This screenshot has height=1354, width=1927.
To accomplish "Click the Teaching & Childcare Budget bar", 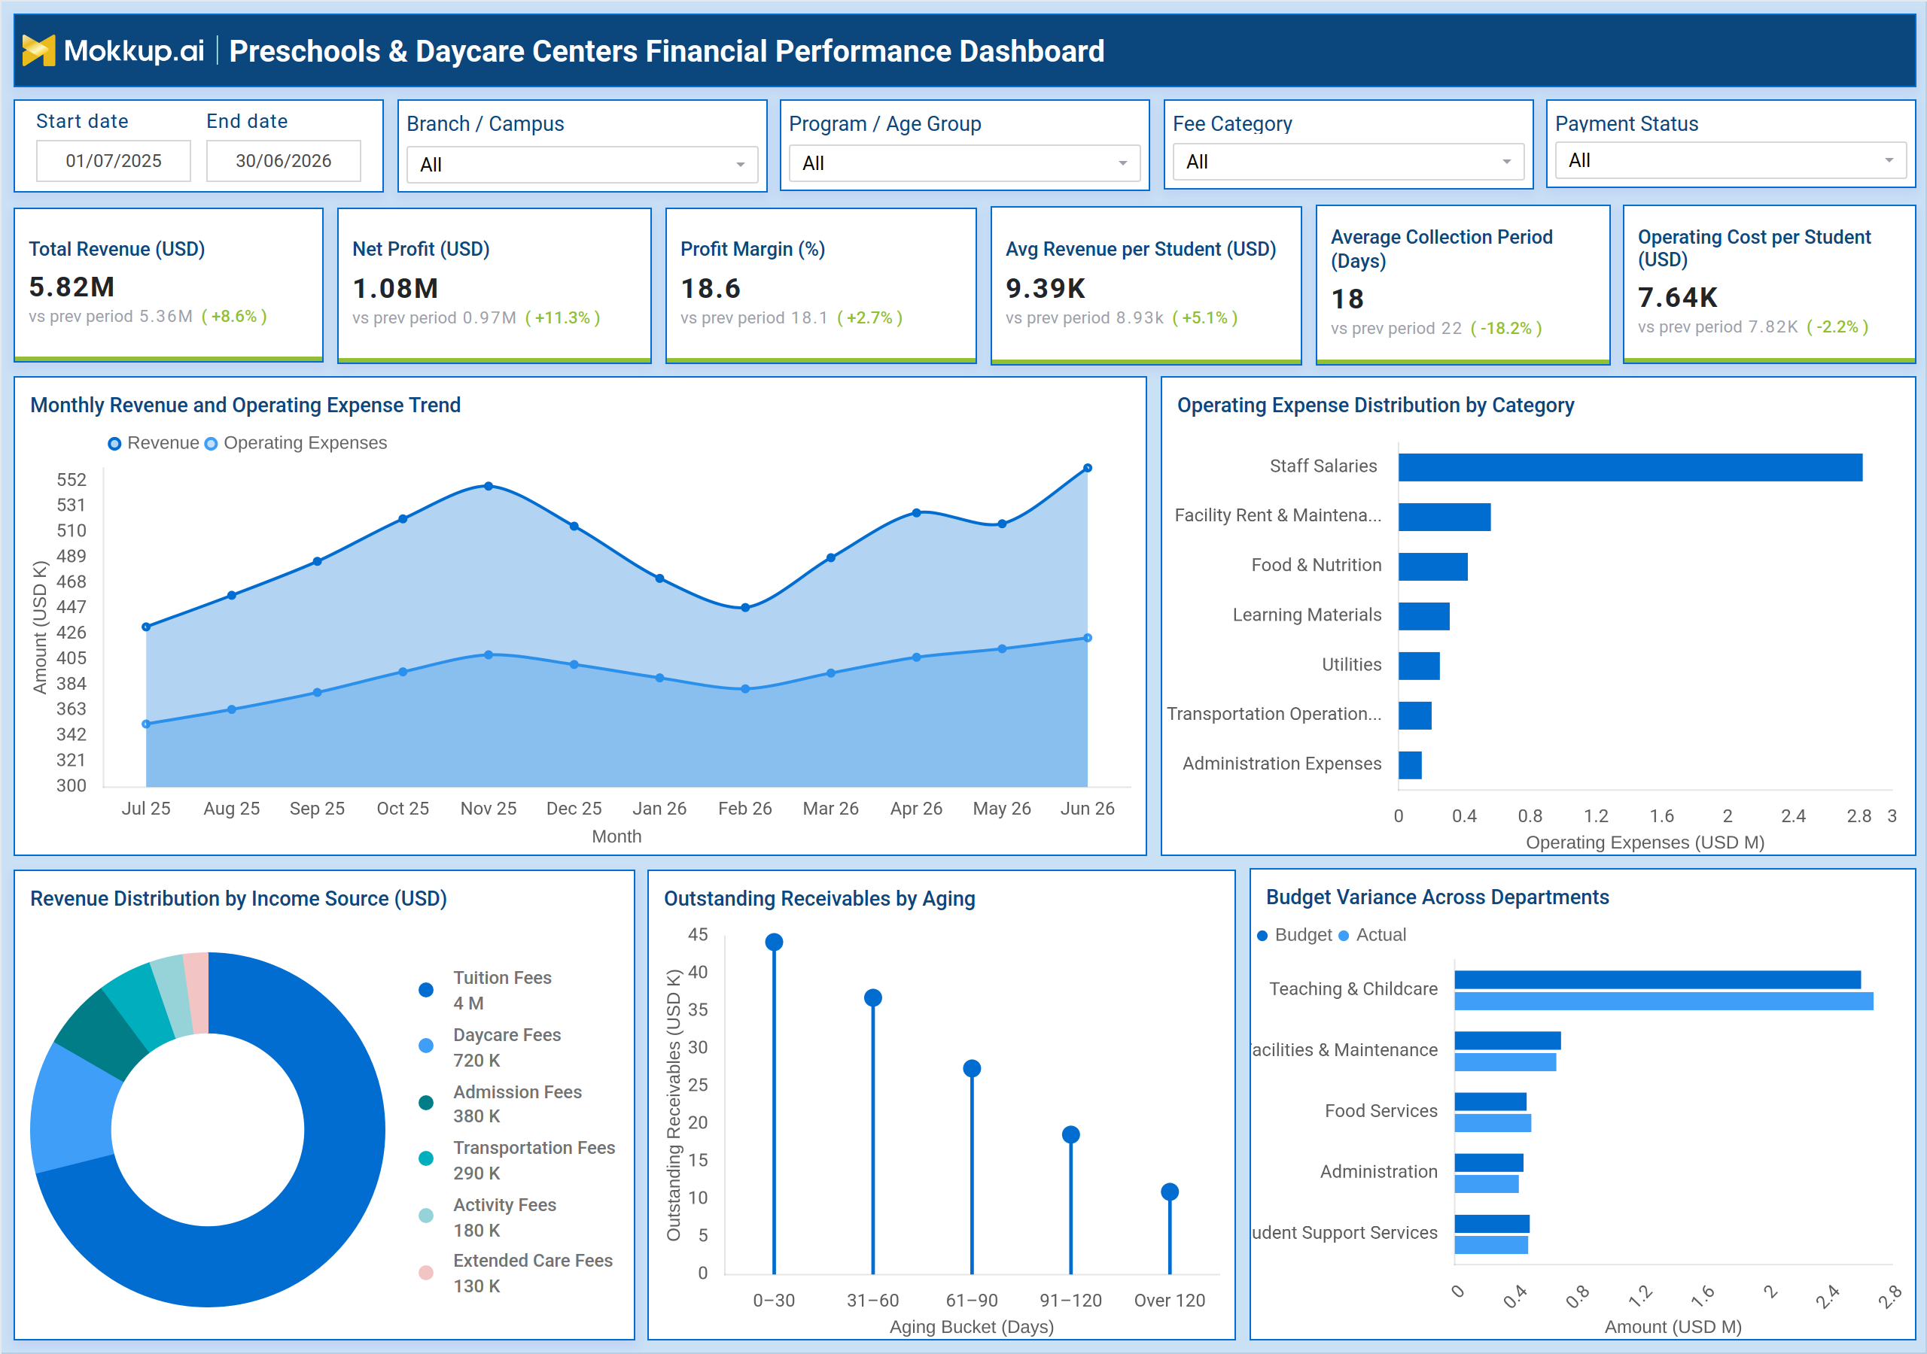I will coord(1658,980).
